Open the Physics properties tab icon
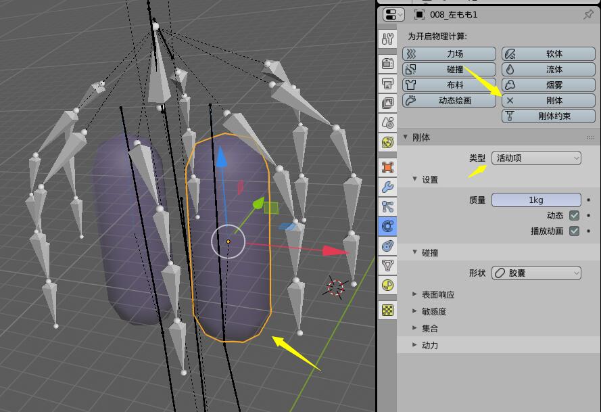 (x=387, y=227)
